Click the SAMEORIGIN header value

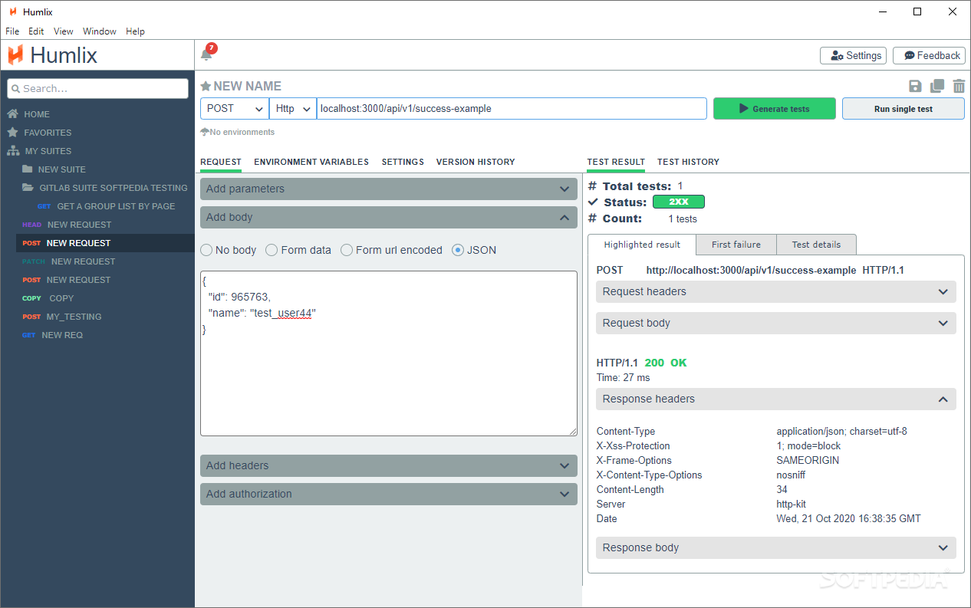(x=808, y=461)
